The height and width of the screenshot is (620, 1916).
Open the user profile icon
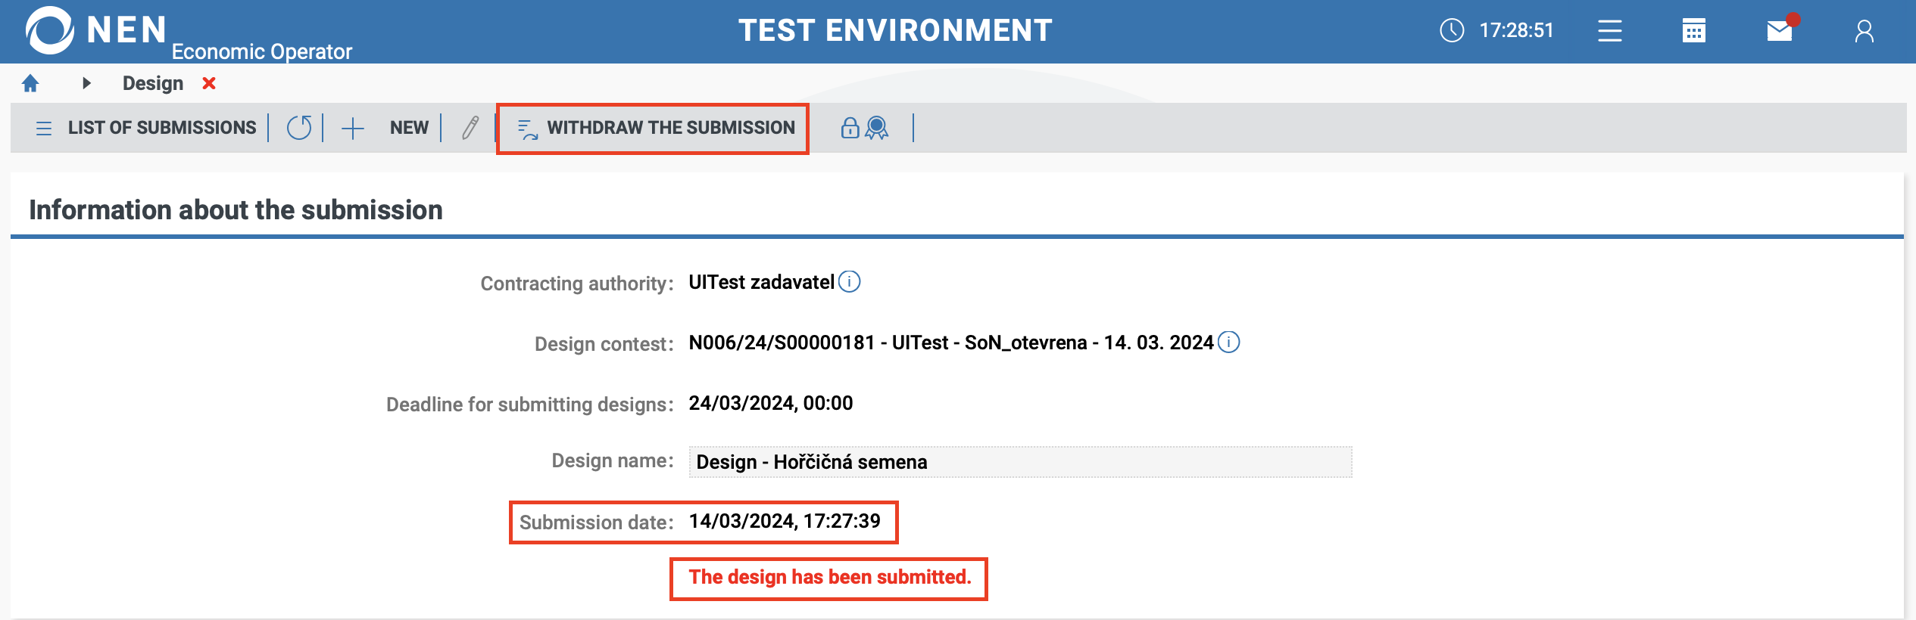click(1864, 31)
